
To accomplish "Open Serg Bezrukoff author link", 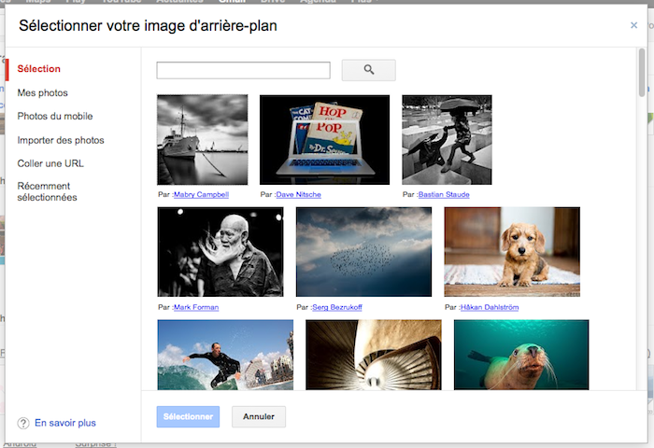I will click(x=337, y=307).
